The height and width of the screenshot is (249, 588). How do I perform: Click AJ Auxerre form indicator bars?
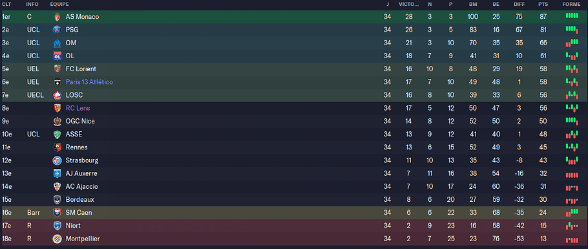tap(572, 175)
